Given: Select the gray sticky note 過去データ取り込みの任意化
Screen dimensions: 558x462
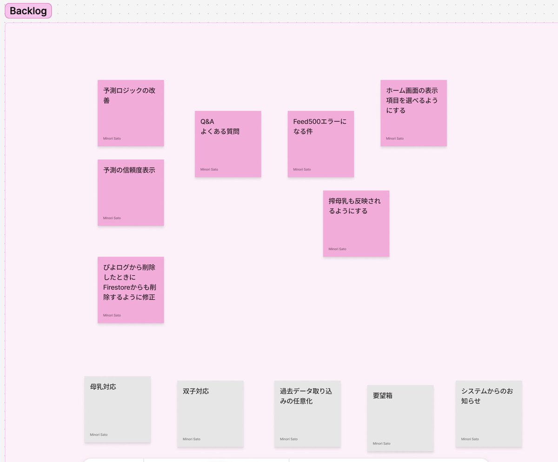Looking at the screenshot, I should (x=307, y=414).
